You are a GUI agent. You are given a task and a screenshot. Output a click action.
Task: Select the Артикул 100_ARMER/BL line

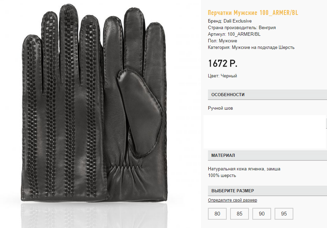click(234, 34)
